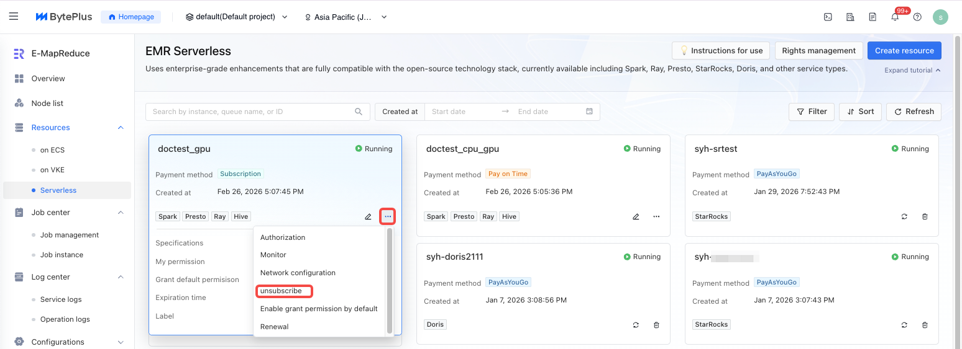
Task: Open the cloud shell terminal icon
Action: (x=828, y=17)
